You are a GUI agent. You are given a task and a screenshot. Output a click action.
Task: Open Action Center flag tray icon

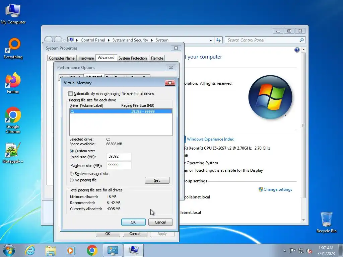(x=293, y=250)
